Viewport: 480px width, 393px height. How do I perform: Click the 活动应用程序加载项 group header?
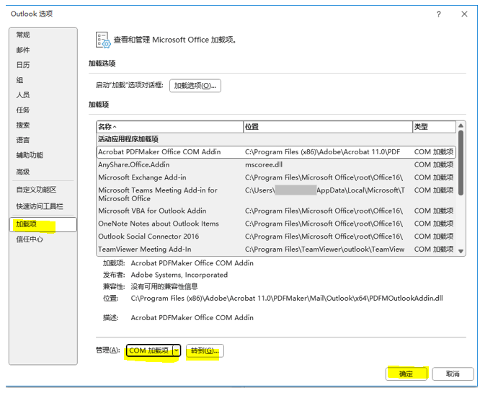click(128, 139)
